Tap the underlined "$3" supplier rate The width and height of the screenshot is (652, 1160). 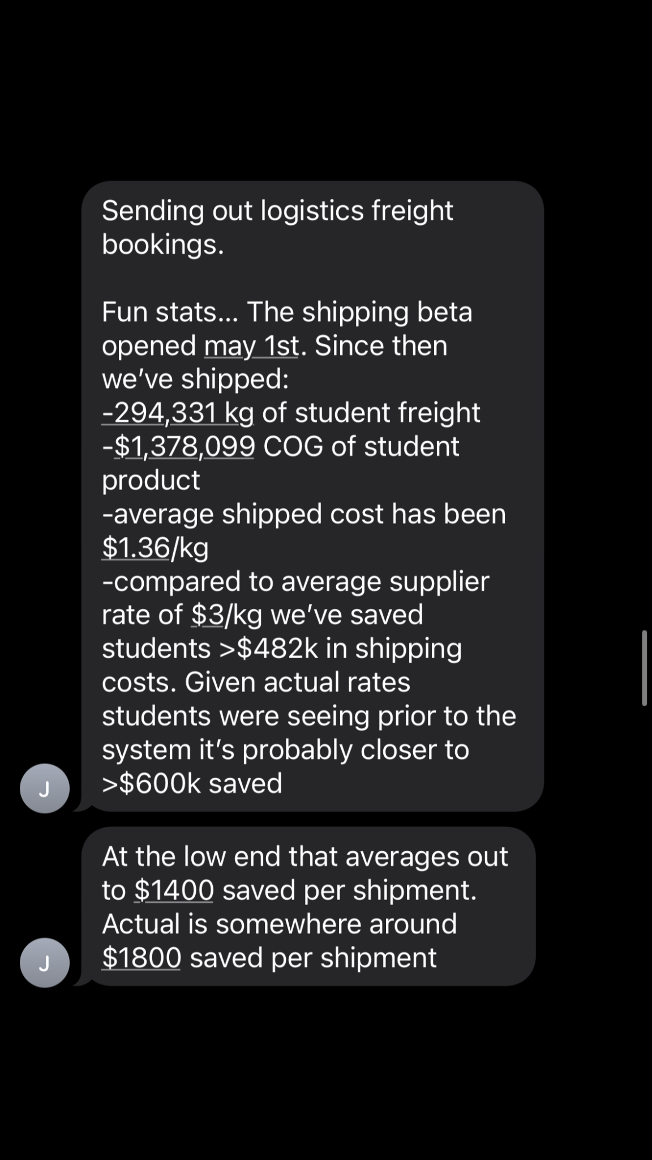point(207,615)
